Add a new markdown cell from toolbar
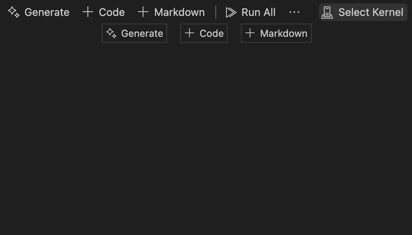The image size is (412, 235). pyautogui.click(x=171, y=12)
